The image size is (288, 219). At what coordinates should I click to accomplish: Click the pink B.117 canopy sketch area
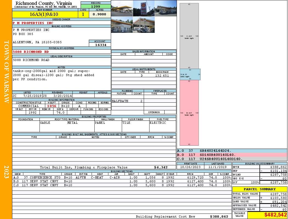189,113
